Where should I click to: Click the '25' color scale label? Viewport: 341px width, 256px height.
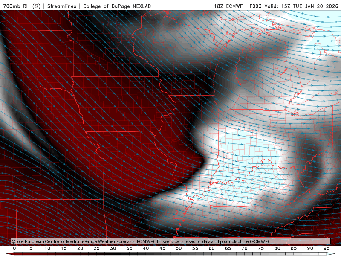[97, 248]
